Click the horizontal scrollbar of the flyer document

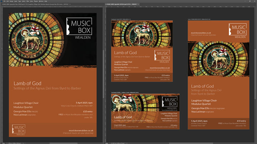tap(63, 143)
